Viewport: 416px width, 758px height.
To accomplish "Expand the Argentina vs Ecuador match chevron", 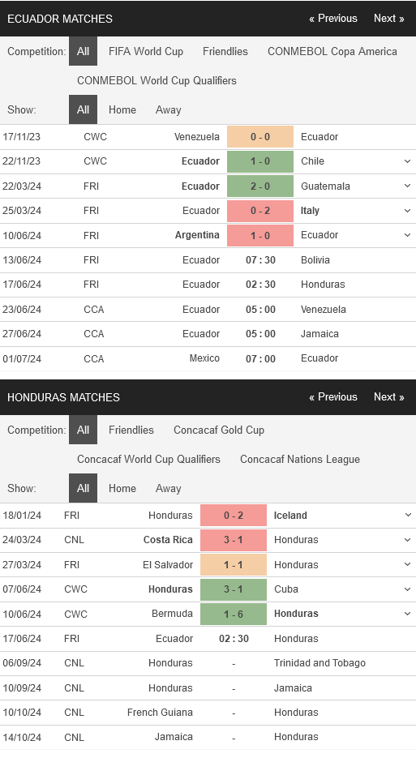I will pyautogui.click(x=407, y=235).
